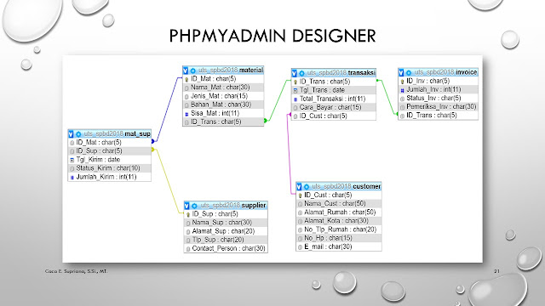Click numeric icon beside Sisa_Mat
Image resolution: width=545 pixels, height=306 pixels.
click(x=186, y=114)
